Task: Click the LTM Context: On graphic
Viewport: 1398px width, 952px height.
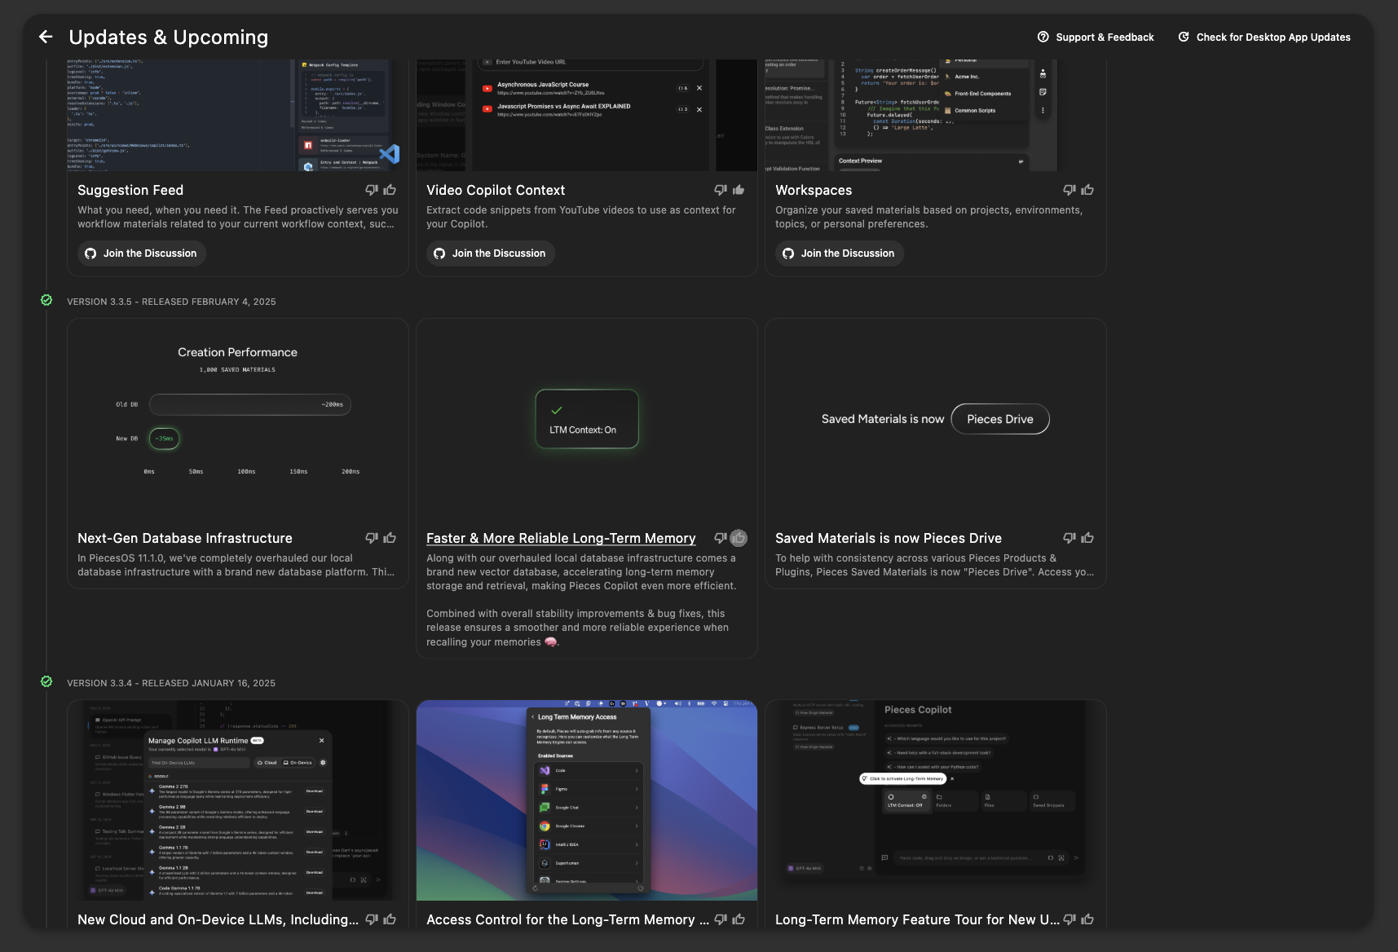Action: tap(587, 419)
